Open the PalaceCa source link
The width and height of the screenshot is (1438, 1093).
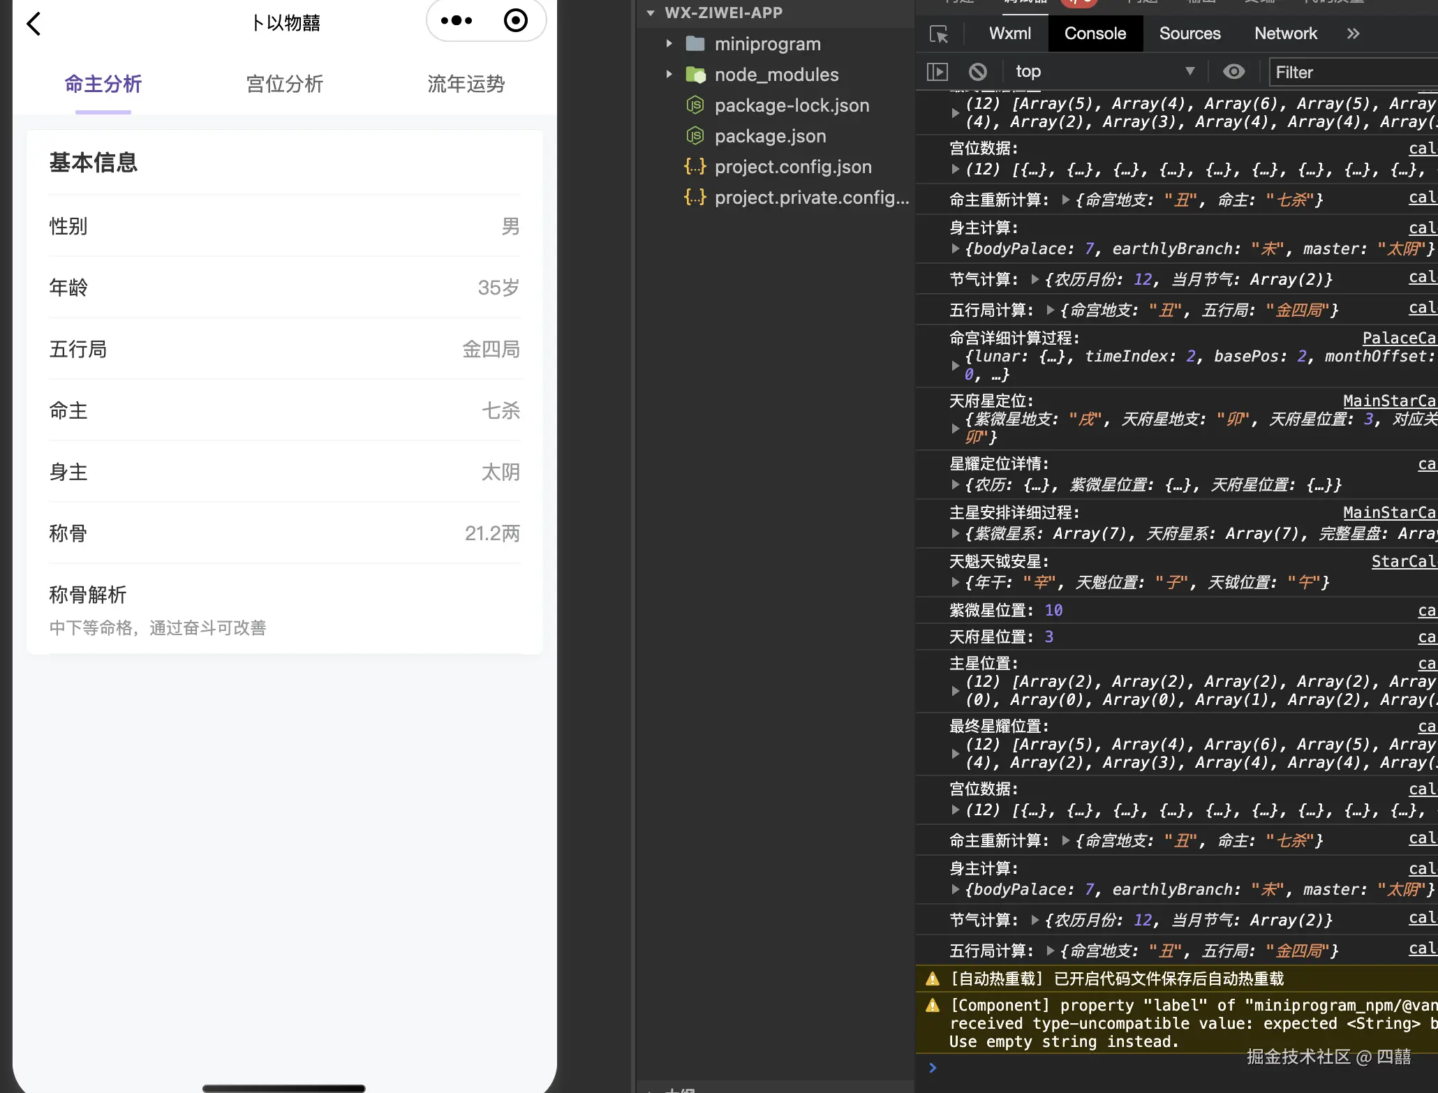pyautogui.click(x=1398, y=338)
